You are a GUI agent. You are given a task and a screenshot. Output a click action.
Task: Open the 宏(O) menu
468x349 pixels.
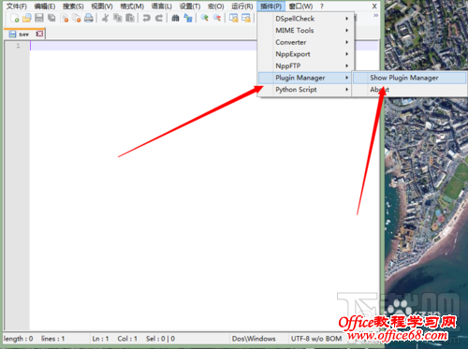216,7
